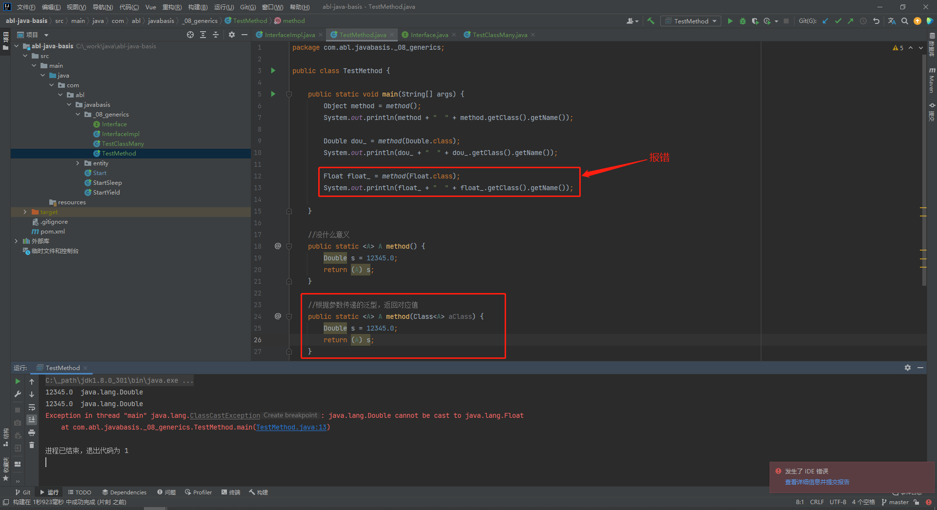The width and height of the screenshot is (937, 510).
Task: Open the TestMethod.java:13 stack trace link
Action: pyautogui.click(x=291, y=427)
